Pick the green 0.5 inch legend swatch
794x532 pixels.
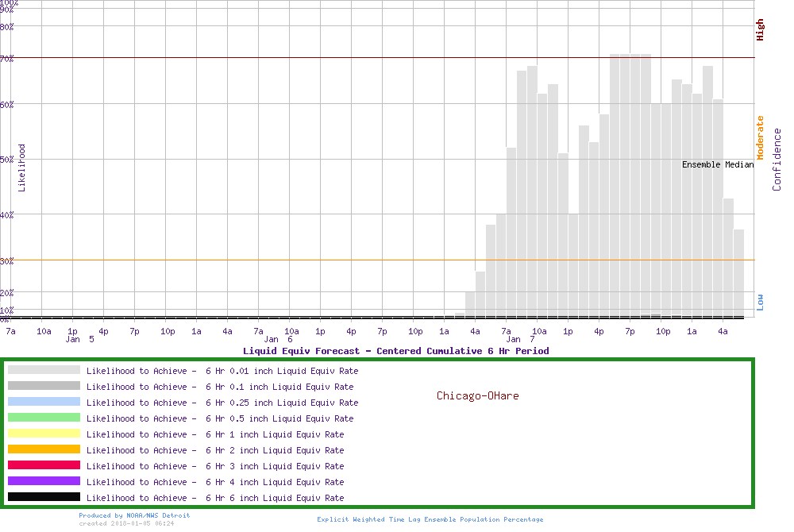[44, 418]
